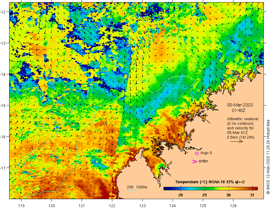
Task: Click the color bar label 28
Action: (x=180, y=195)
